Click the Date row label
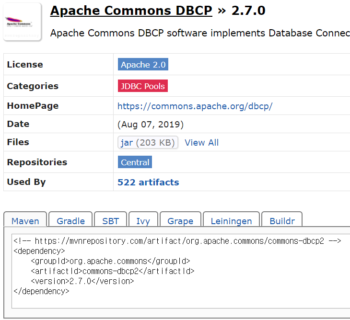The width and height of the screenshot is (350, 320). point(18,124)
